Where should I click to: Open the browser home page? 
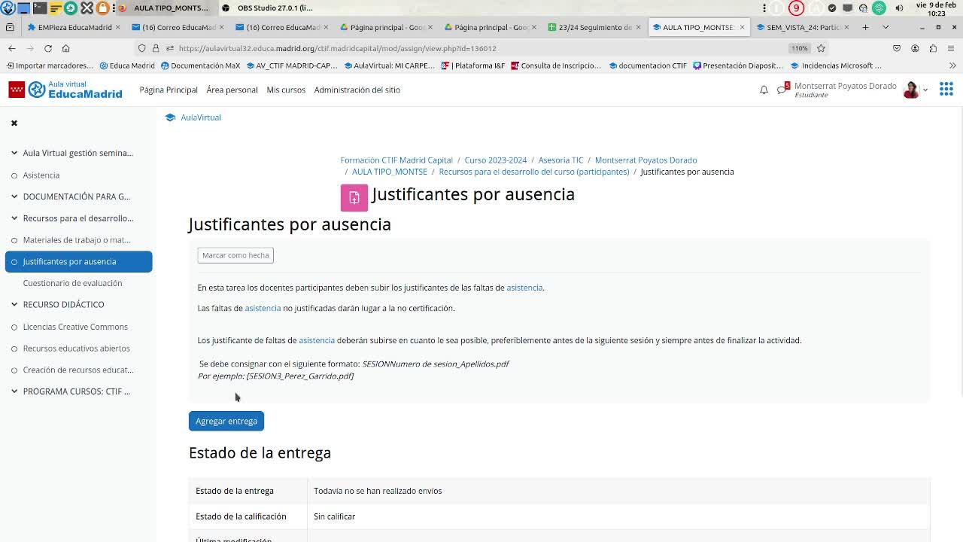pyautogui.click(x=65, y=48)
